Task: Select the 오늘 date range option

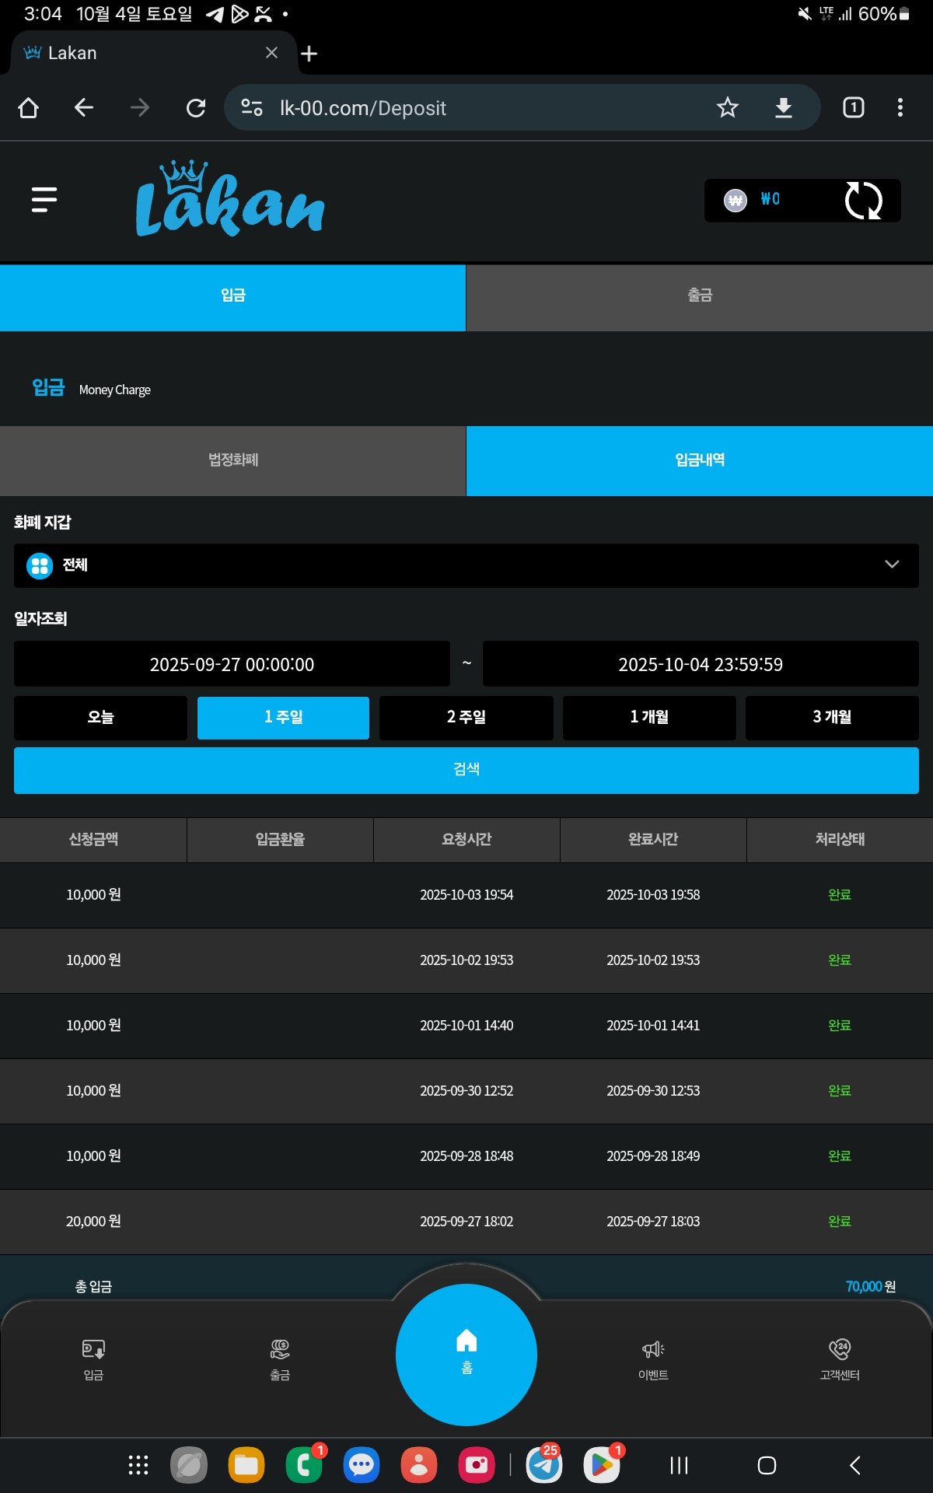Action: [100, 717]
